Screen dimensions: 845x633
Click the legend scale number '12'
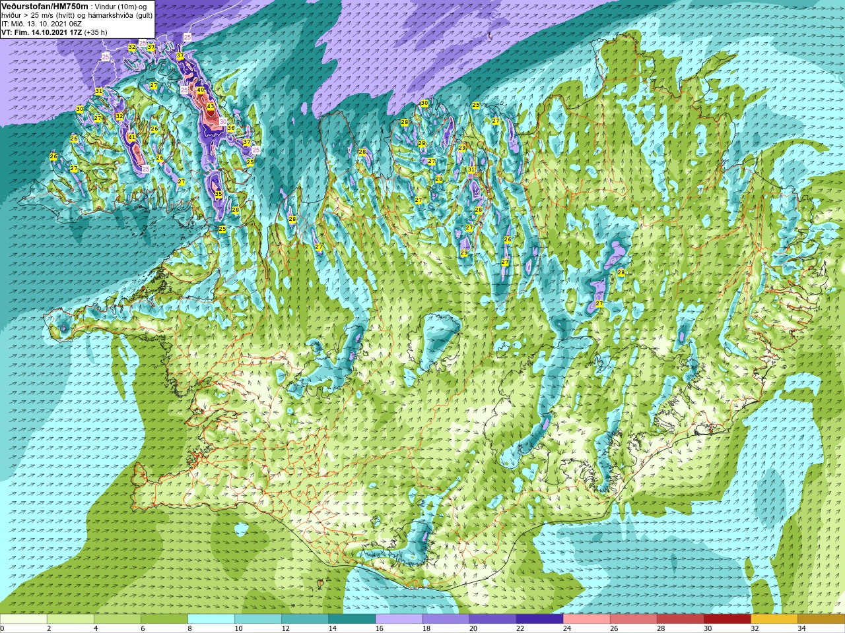tap(285, 628)
